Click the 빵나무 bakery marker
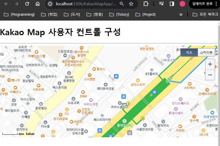This screenshot has height=146, width=220. [x=9, y=80]
